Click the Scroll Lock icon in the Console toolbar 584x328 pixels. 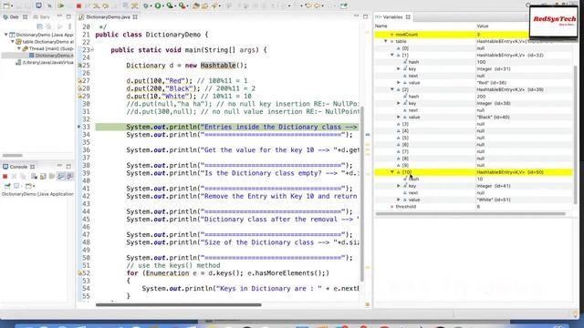[x=43, y=176]
